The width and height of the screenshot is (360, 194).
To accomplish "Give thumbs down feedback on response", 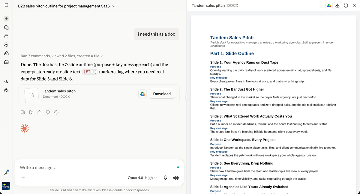I will (48, 112).
